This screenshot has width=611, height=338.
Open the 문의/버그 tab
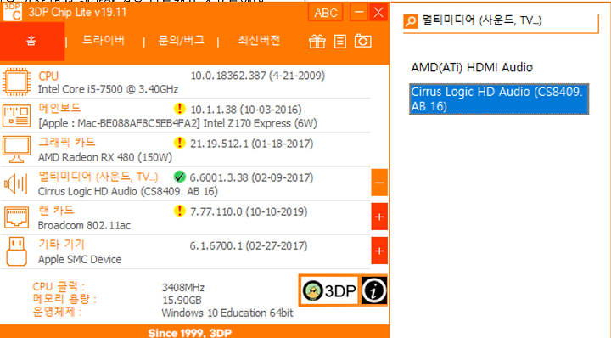(x=182, y=41)
